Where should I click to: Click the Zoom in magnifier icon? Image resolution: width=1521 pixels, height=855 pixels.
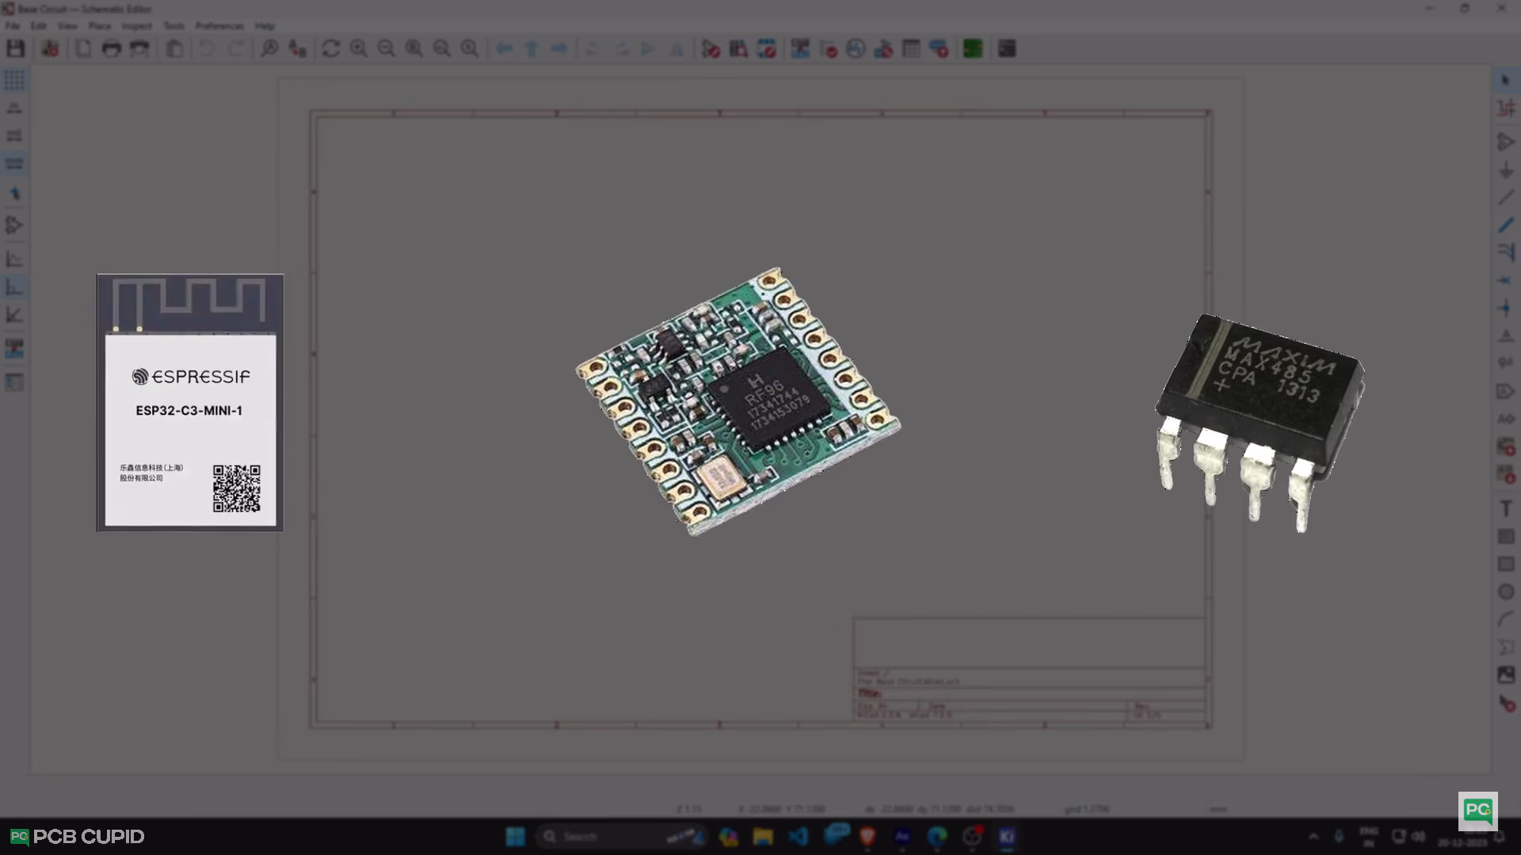[x=358, y=49]
